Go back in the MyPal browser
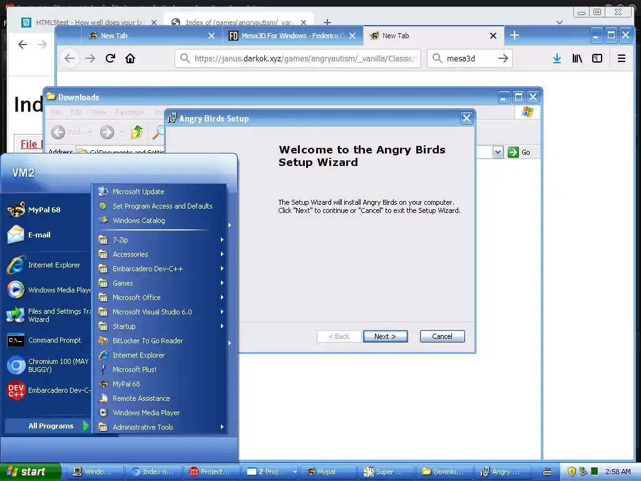 69,58
